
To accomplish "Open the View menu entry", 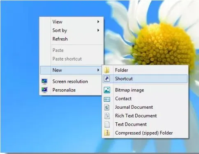I will [71, 22].
